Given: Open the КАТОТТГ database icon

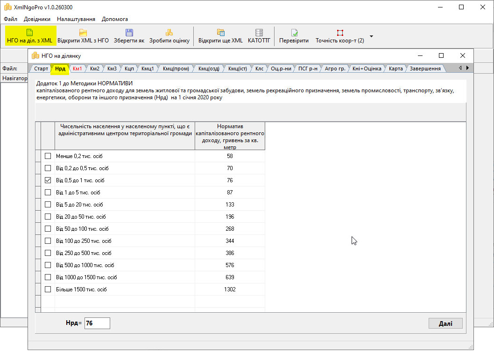Looking at the screenshot, I should coord(259,32).
